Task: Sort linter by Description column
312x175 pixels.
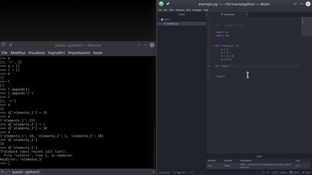Action: [x=246, y=160]
